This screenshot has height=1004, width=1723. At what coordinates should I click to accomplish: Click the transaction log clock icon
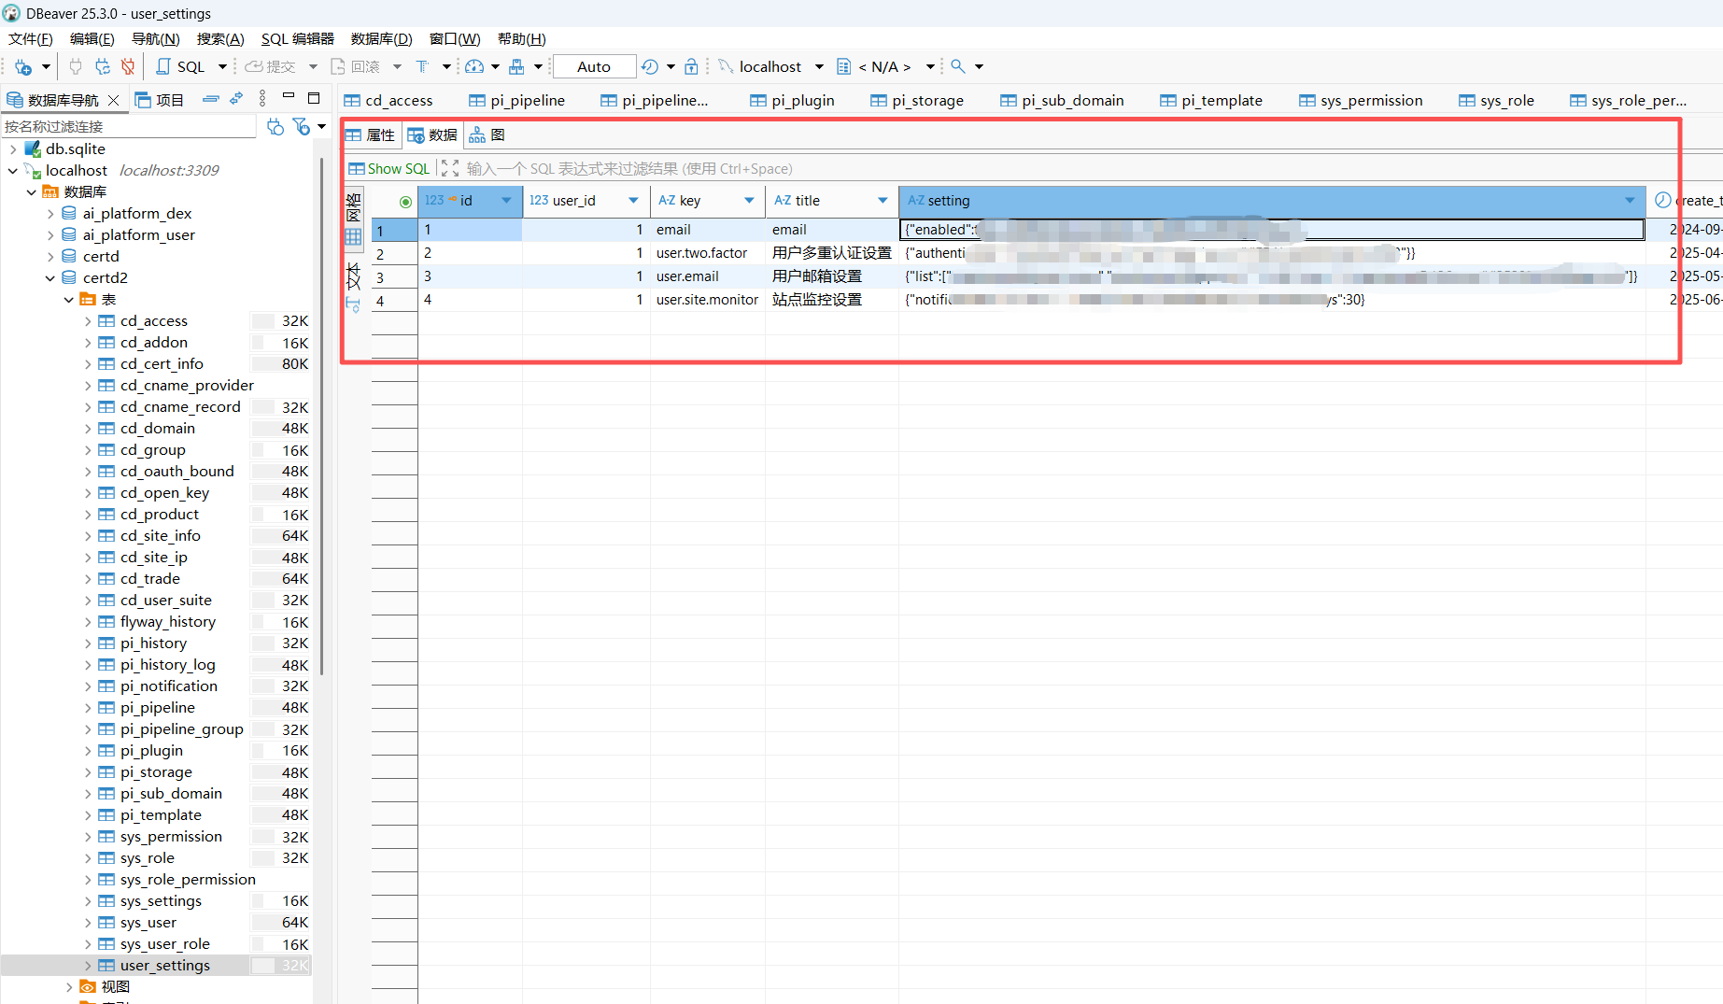pos(650,67)
